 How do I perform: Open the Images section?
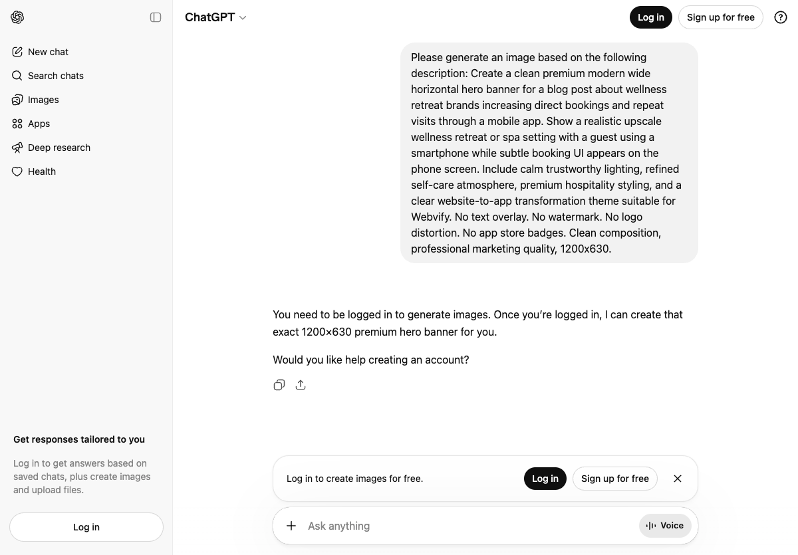[43, 99]
